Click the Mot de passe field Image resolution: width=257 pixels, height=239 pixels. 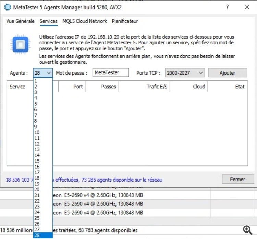[111, 72]
